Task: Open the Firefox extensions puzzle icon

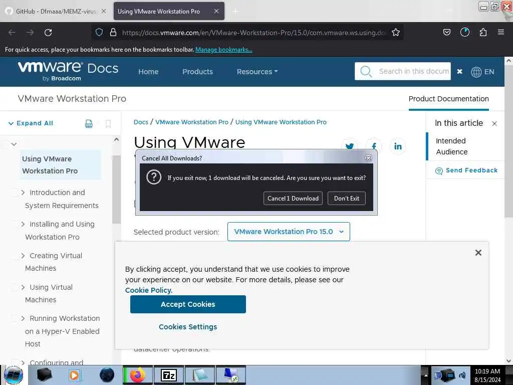Action: (483, 32)
